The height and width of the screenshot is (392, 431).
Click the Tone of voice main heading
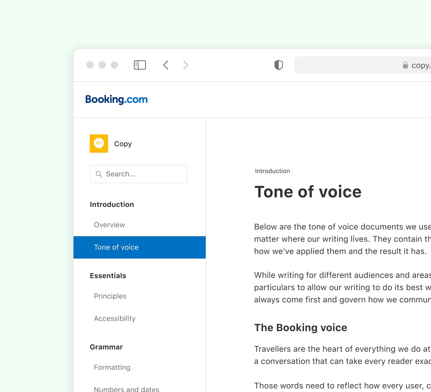(x=308, y=192)
